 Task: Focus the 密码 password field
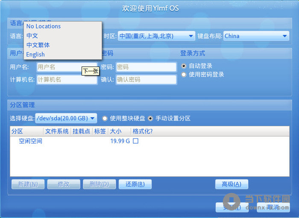pyautogui.click(x=146, y=67)
